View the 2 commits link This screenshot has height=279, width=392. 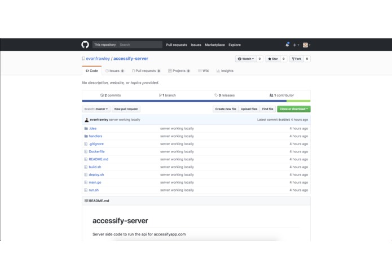111,95
